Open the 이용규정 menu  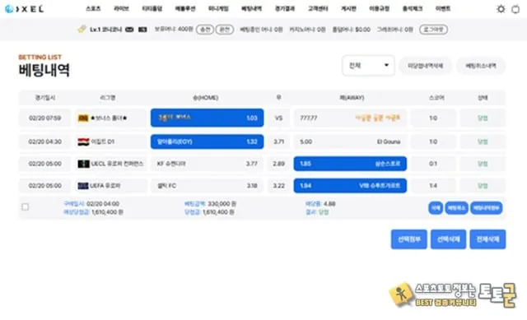tap(379, 9)
